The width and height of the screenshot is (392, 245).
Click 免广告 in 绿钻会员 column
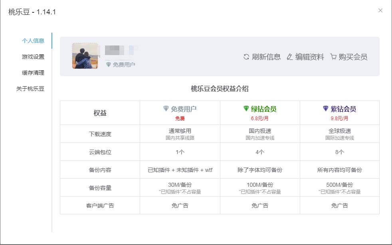[x=260, y=205]
